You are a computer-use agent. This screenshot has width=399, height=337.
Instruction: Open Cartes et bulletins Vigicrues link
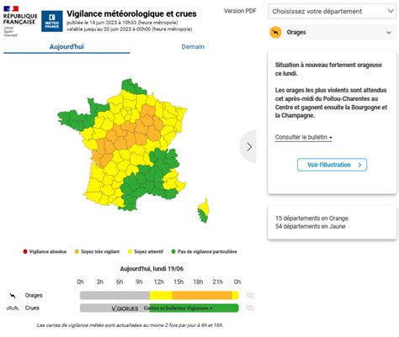click(x=178, y=308)
